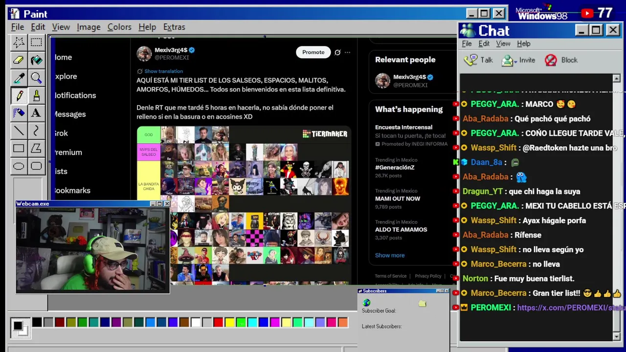
Task: Select the Pick Color eyedropper tool
Action: [x=19, y=78]
